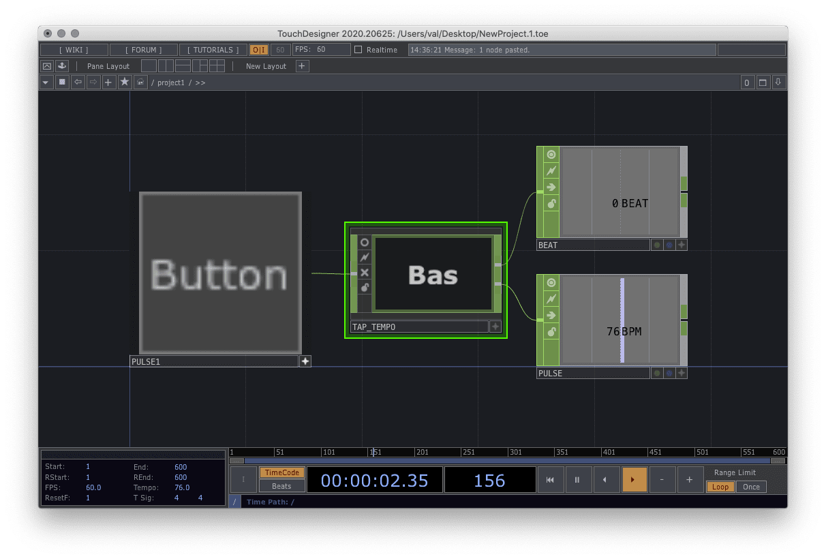This screenshot has height=559, width=826.
Task: Switch timeline display to Beats mode
Action: (x=281, y=486)
